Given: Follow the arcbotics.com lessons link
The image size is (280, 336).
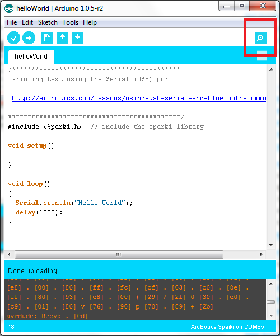Looking at the screenshot, I should pyautogui.click(x=139, y=98).
